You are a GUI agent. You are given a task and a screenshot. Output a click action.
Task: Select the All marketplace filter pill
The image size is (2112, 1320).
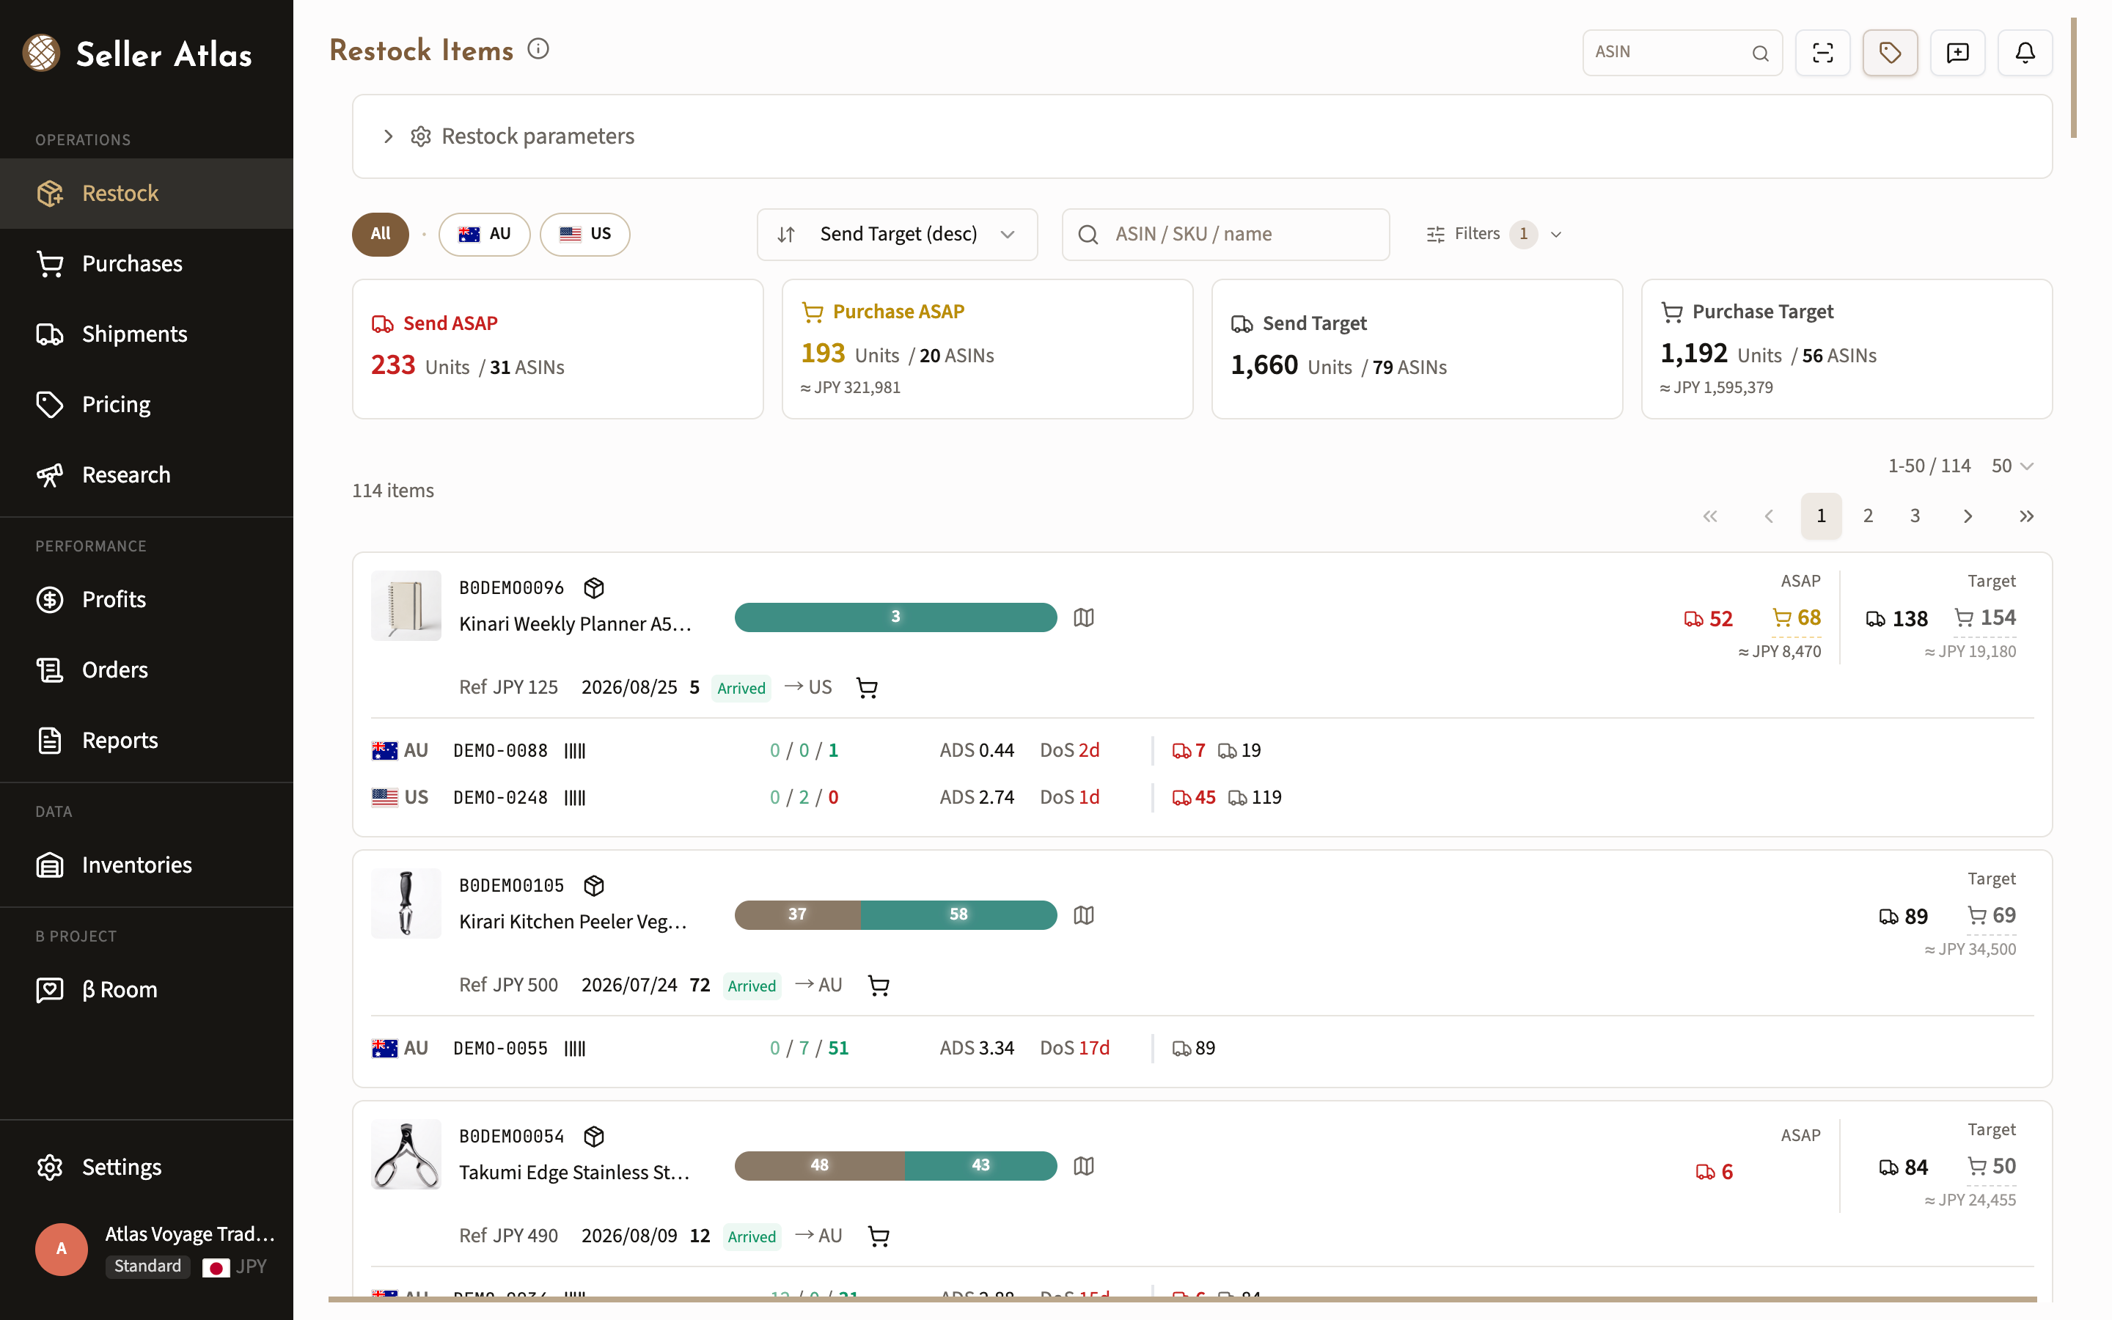point(381,234)
